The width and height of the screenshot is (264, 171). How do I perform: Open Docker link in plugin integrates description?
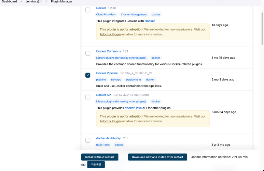150,21
